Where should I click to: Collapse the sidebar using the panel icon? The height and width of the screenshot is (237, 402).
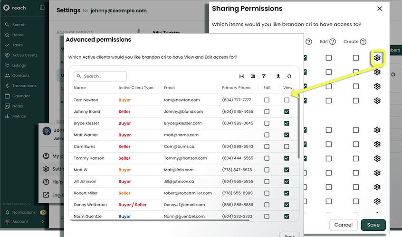(x=42, y=8)
